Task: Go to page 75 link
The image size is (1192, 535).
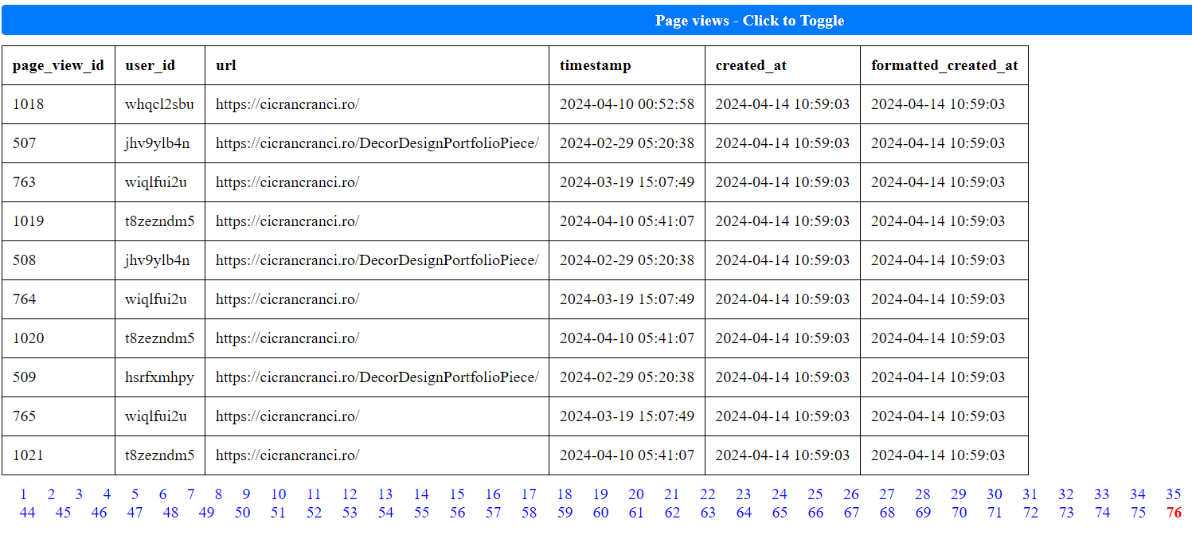Action: tap(1138, 513)
